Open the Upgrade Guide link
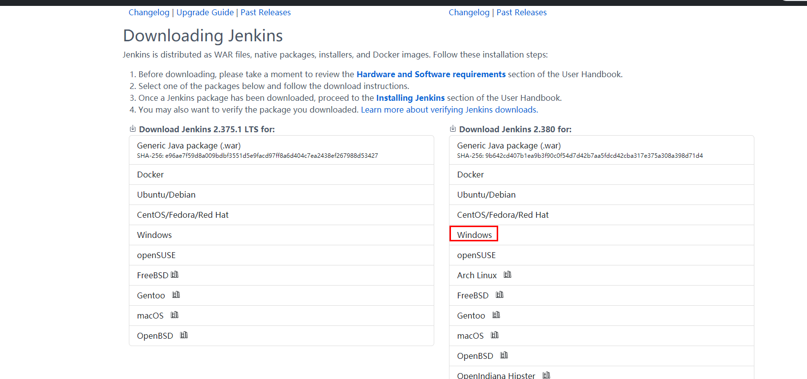Screen dimensions: 807x379 click(x=205, y=12)
